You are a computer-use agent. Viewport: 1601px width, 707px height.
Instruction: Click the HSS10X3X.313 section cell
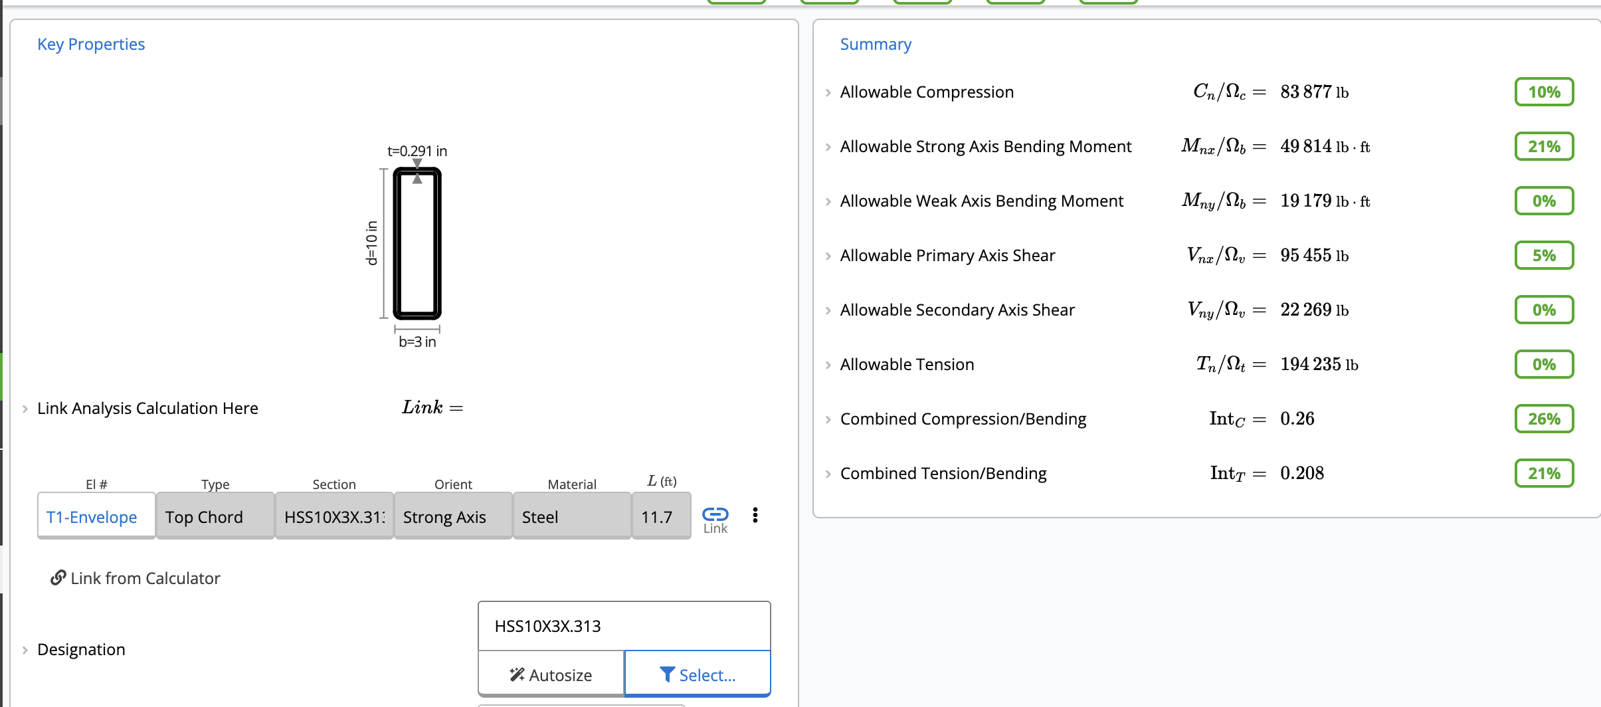334,516
